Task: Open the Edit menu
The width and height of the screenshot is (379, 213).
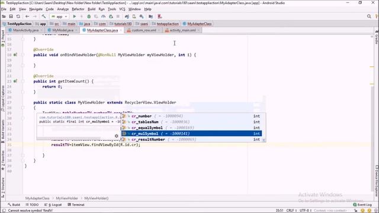Action: (x=12, y=9)
